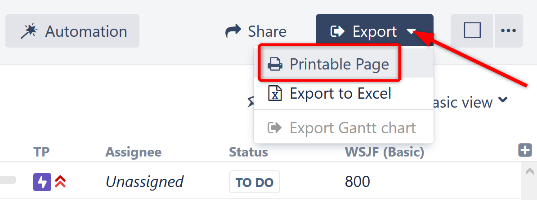
Task: Expand the Export dropdown arrow
Action: [x=411, y=31]
